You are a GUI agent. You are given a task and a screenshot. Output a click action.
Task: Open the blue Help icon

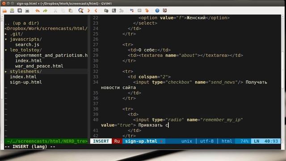pyautogui.click(x=157, y=11)
